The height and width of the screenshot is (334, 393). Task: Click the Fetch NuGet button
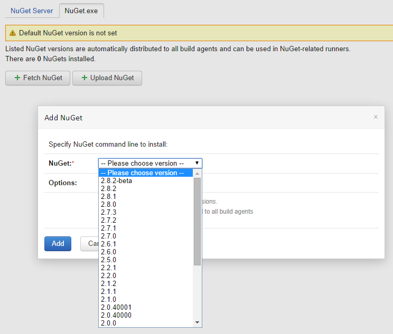coord(38,78)
